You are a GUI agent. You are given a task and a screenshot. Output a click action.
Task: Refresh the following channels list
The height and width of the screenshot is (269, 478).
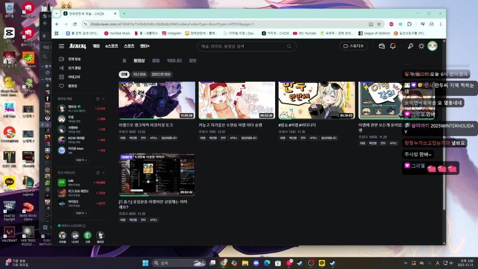click(98, 99)
